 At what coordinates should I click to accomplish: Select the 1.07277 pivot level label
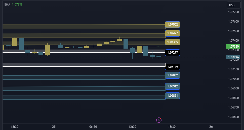tap(172, 53)
